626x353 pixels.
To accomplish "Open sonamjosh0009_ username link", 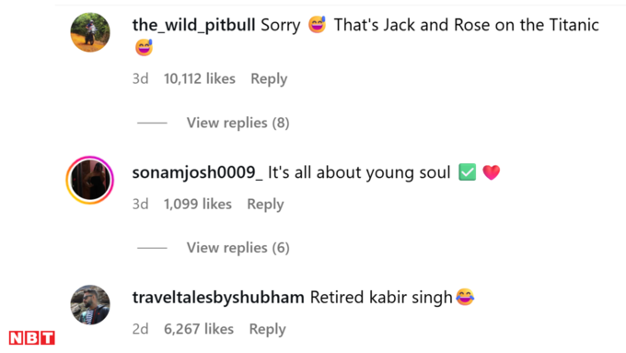I will click(x=197, y=172).
